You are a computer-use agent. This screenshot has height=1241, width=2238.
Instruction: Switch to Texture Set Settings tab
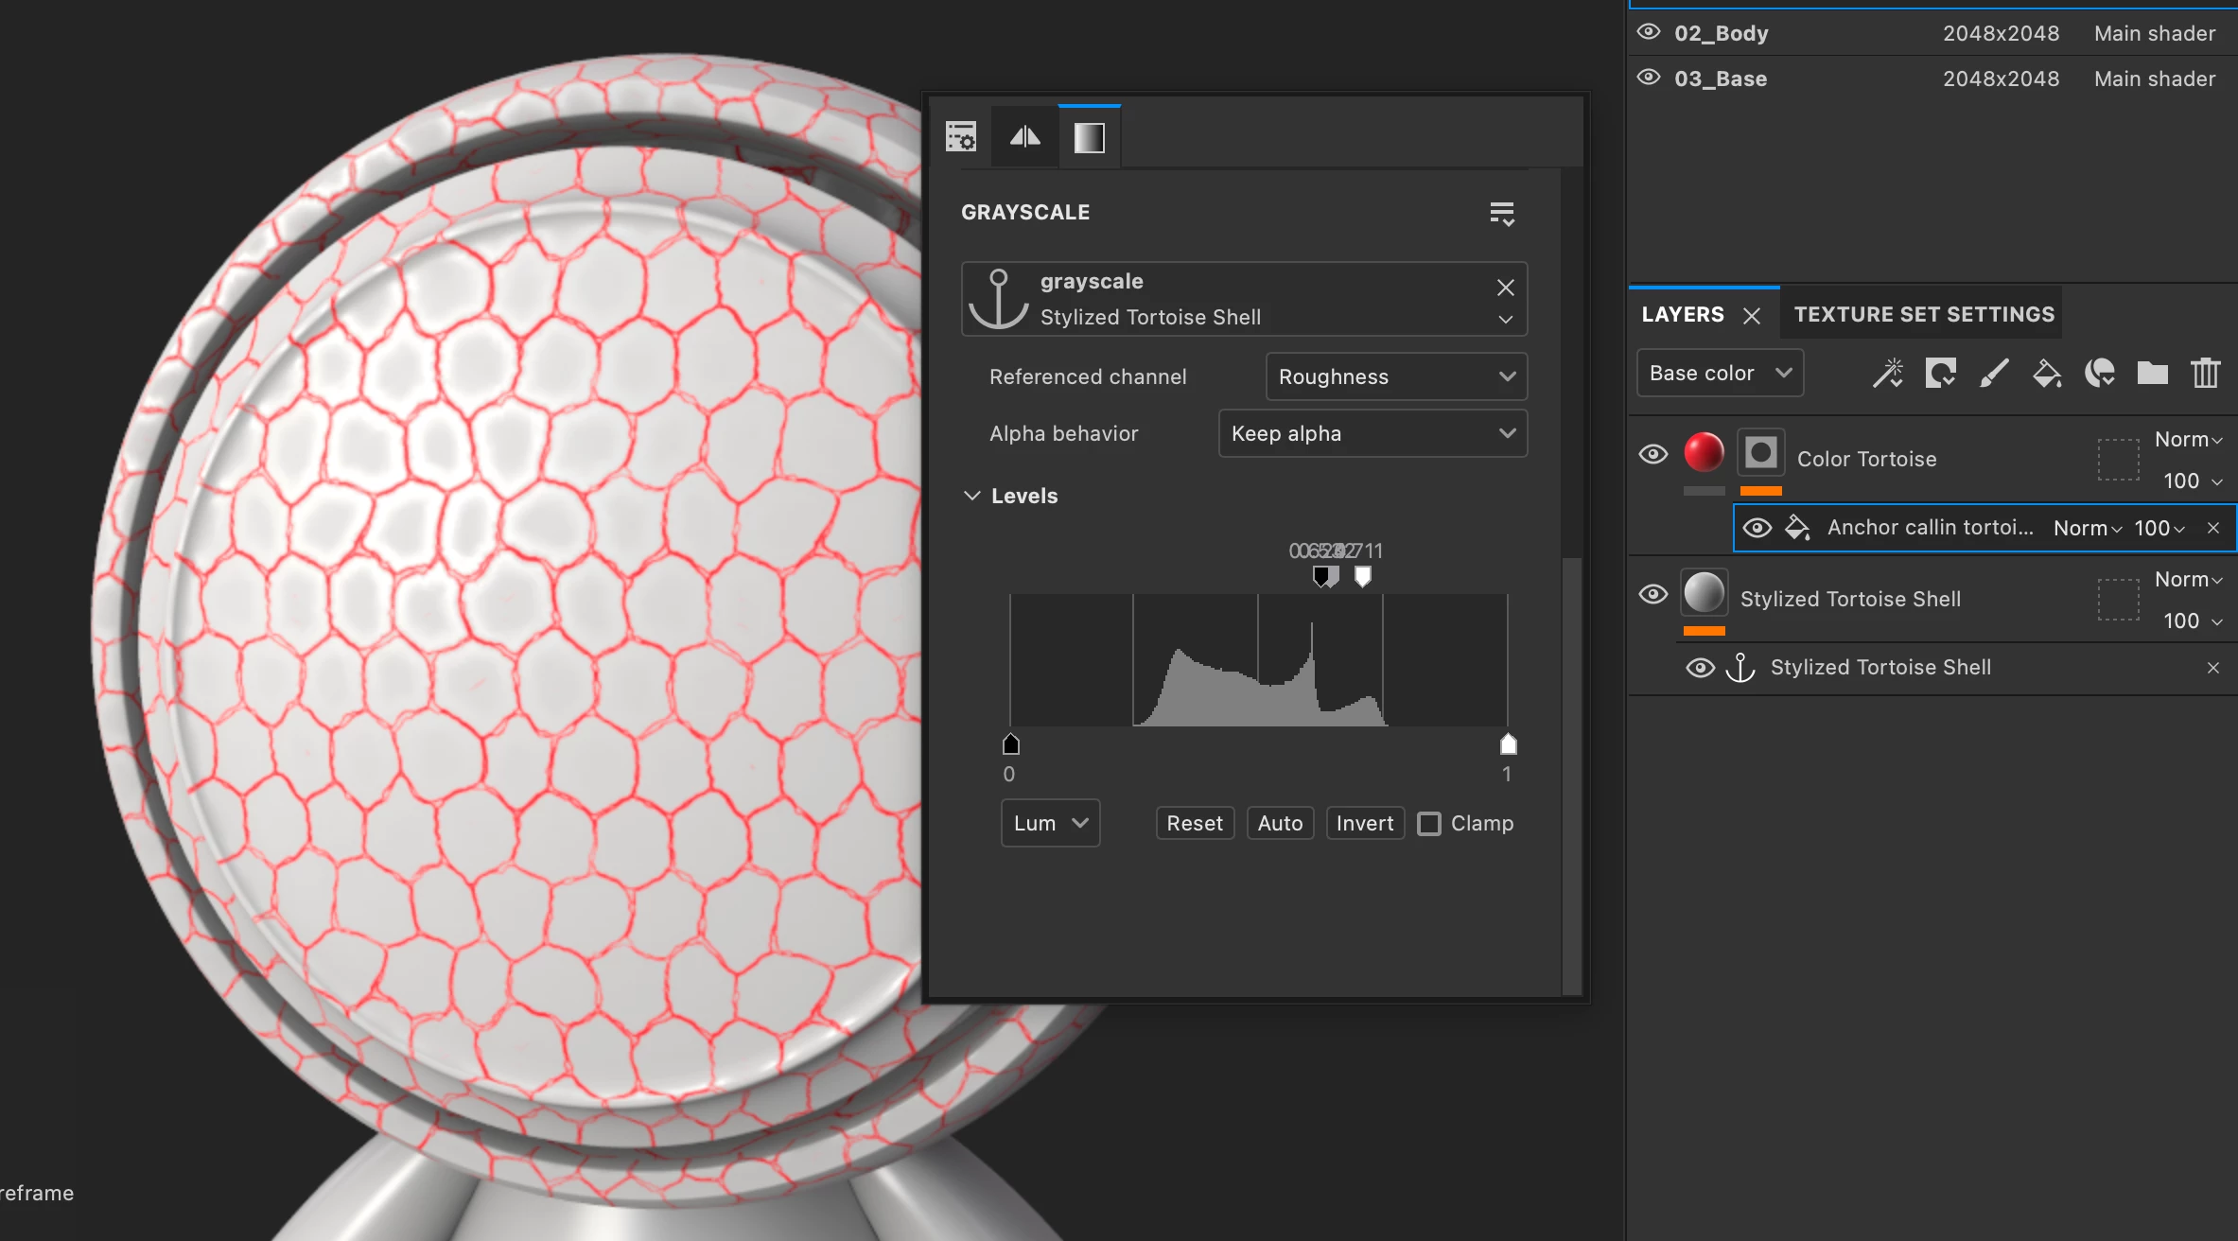click(1924, 314)
